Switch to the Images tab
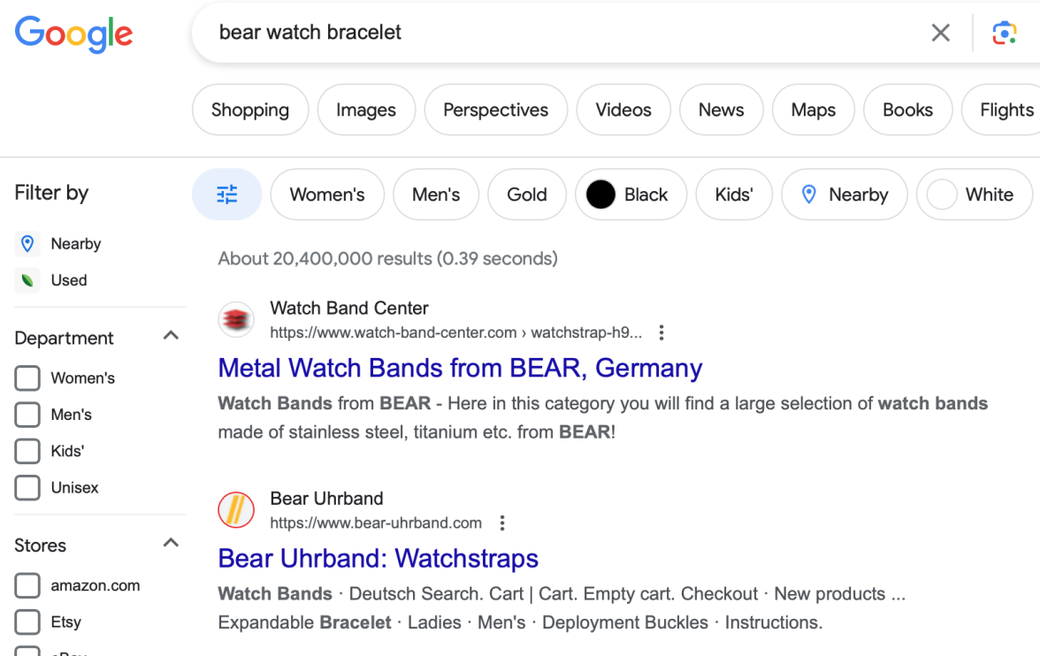Image resolution: width=1040 pixels, height=656 pixels. (x=366, y=110)
